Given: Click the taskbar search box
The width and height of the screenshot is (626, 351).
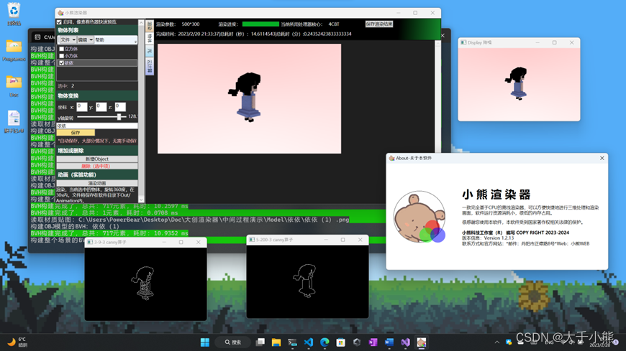Looking at the screenshot, I should click(232, 342).
